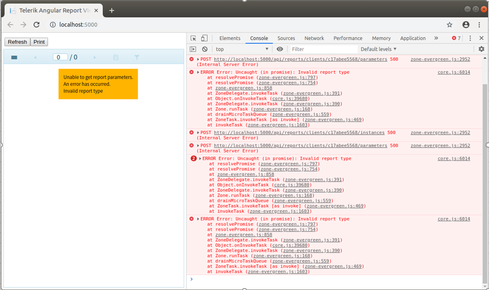Viewport: 489px width, 290px height.
Task: Toggle report viewer hamburger menu
Action: pos(14,57)
